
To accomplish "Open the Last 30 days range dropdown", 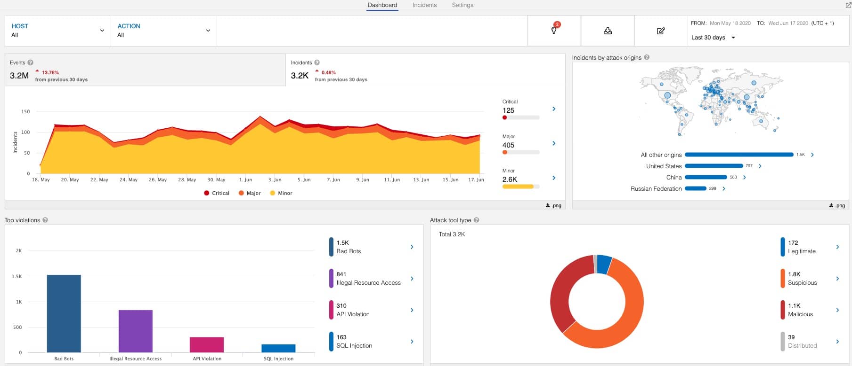I will coord(713,38).
